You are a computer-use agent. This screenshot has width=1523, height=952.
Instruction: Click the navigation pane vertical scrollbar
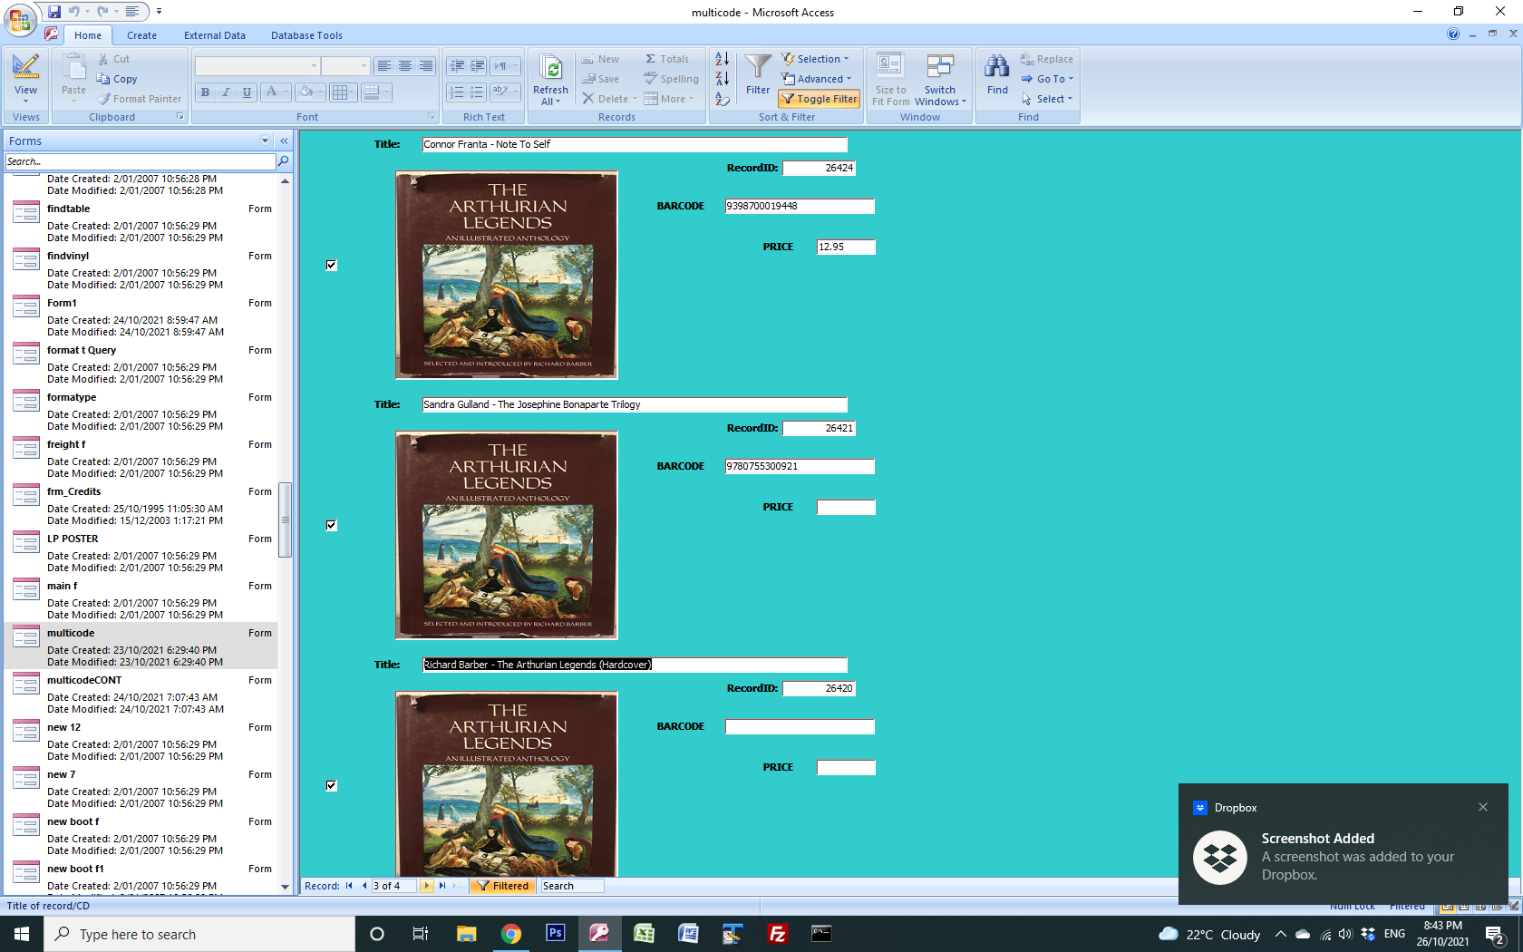coord(285,520)
